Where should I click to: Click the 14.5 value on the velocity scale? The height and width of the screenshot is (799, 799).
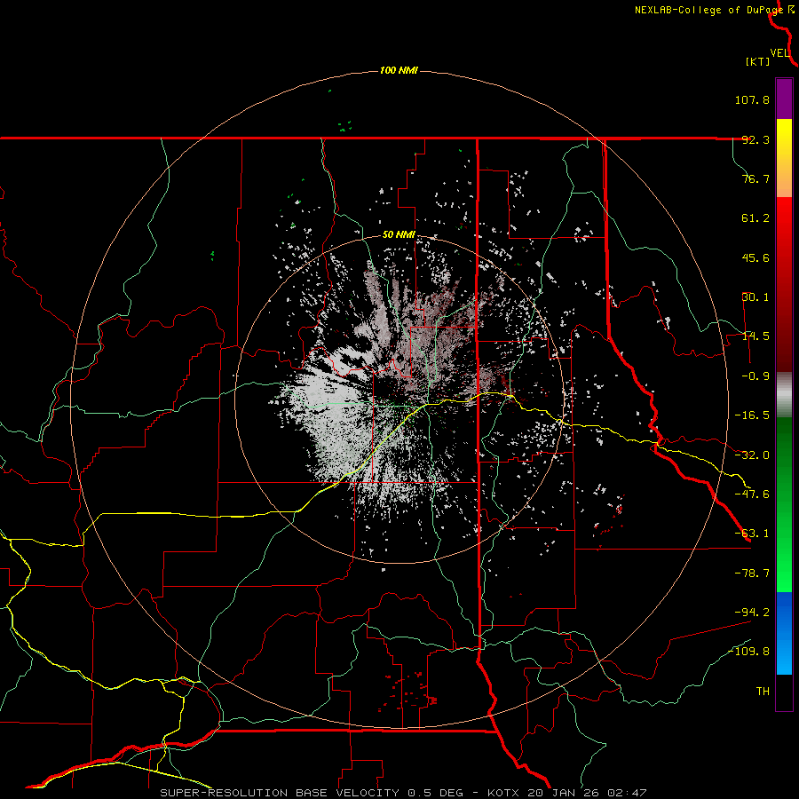(x=755, y=336)
